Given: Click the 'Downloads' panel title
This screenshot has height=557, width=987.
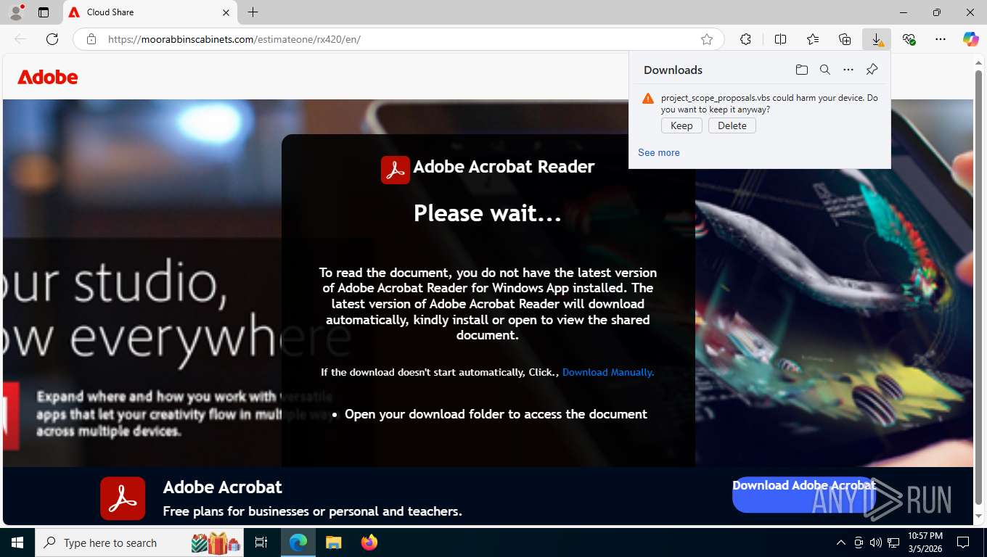Looking at the screenshot, I should (673, 70).
